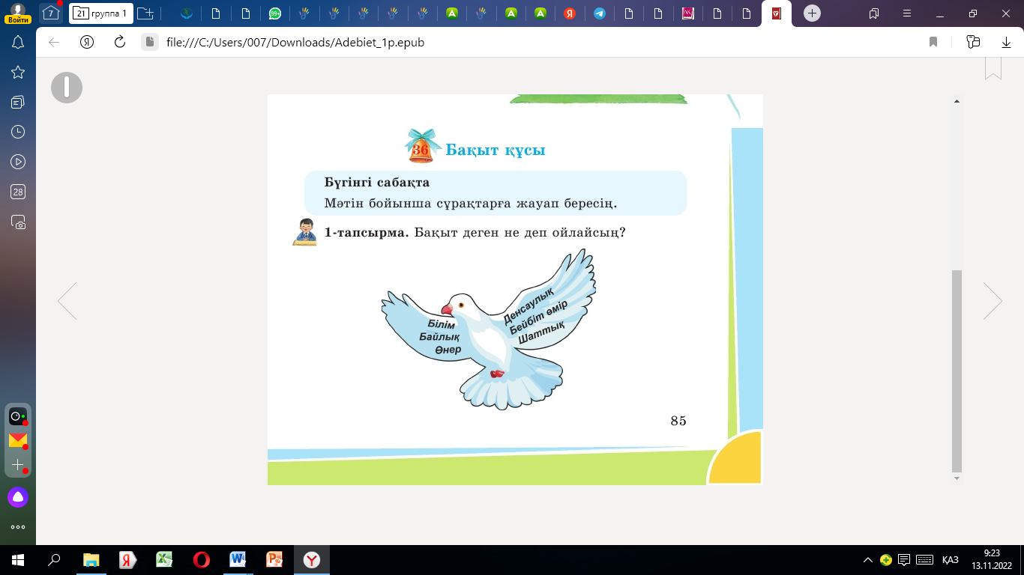1024x575 pixels.
Task: Open Opera browser from the taskbar
Action: [201, 559]
